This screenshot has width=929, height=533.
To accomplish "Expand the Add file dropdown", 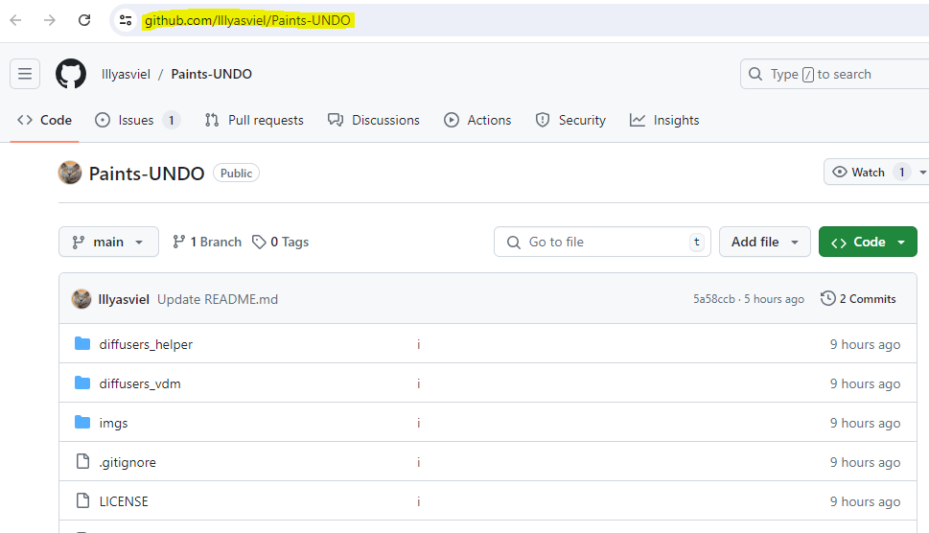I will click(x=765, y=242).
